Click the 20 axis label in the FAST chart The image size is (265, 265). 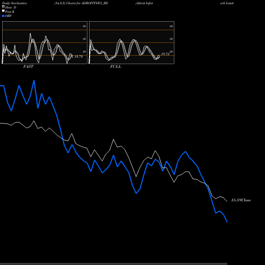coord(84,51)
